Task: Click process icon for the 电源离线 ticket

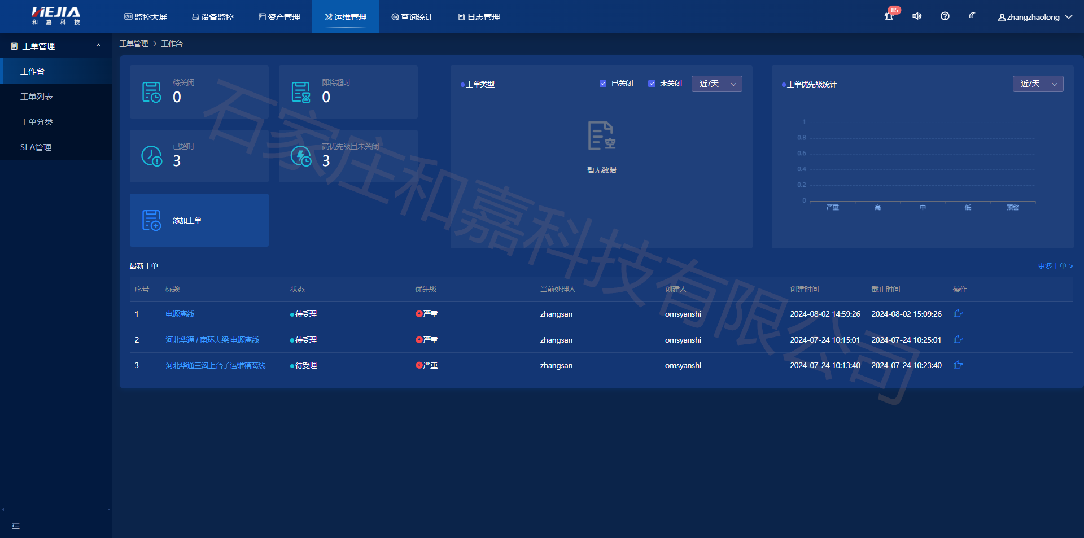Action: click(x=958, y=314)
